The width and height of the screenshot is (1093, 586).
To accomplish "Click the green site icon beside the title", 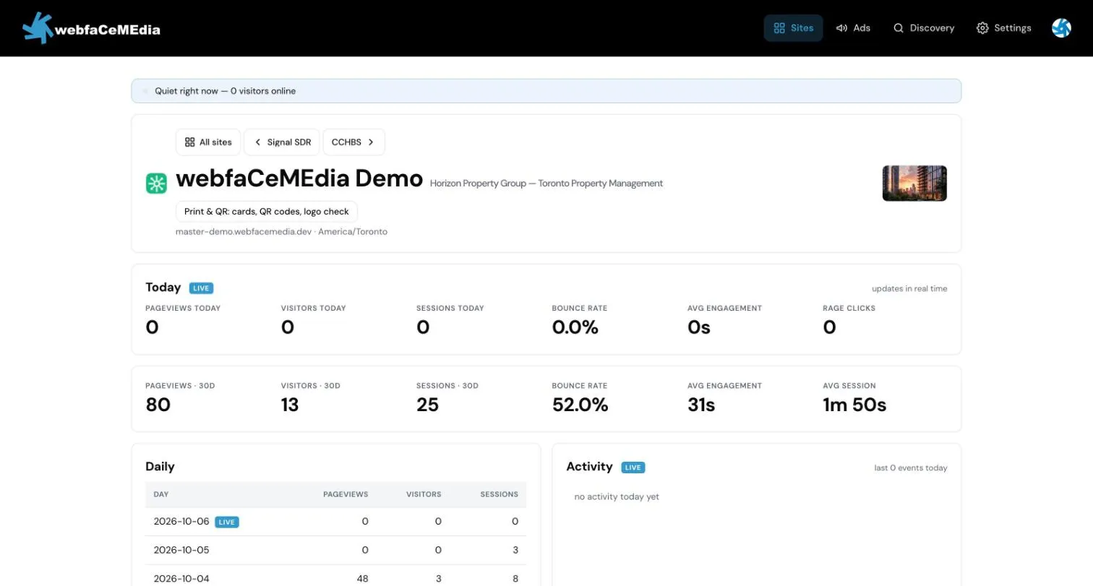I will [156, 184].
